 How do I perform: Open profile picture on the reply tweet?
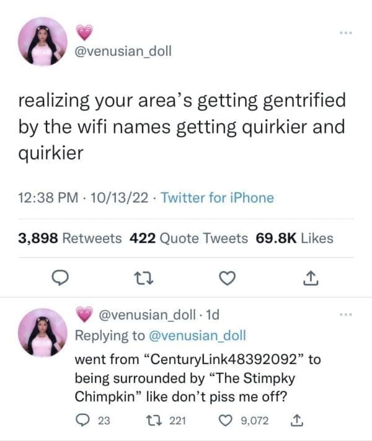point(42,332)
